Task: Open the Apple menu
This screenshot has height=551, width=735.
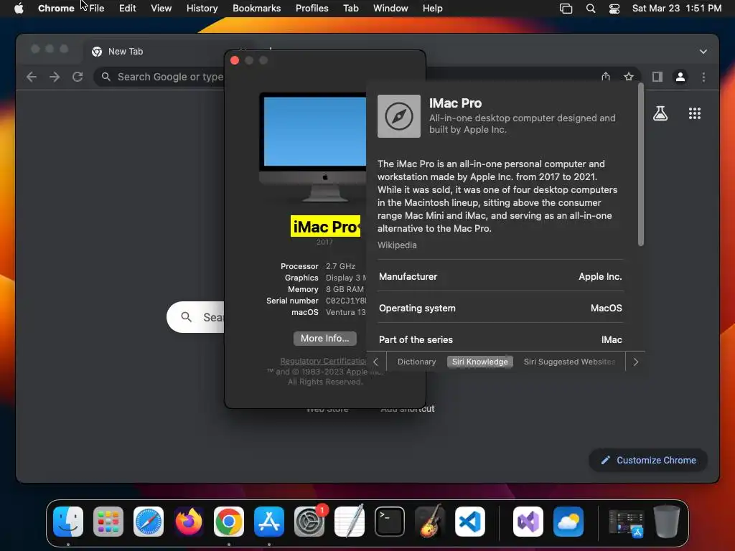Action: 19,9
